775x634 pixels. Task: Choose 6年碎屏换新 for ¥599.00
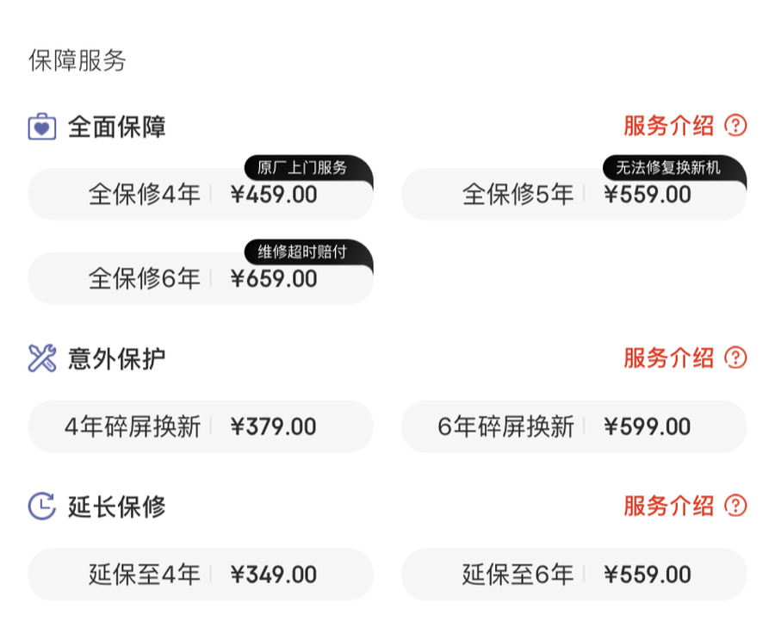(573, 426)
